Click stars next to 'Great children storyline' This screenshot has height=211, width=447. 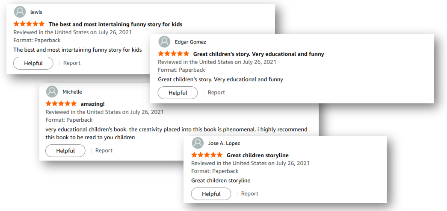[207, 155]
